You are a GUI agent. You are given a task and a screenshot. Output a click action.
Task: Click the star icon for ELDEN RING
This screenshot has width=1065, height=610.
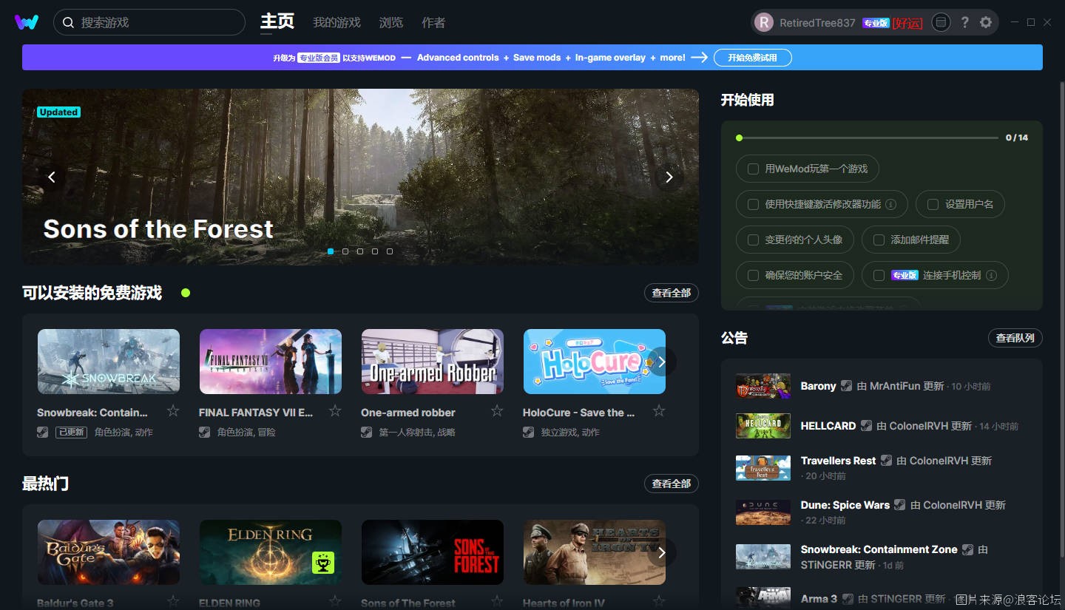(335, 600)
